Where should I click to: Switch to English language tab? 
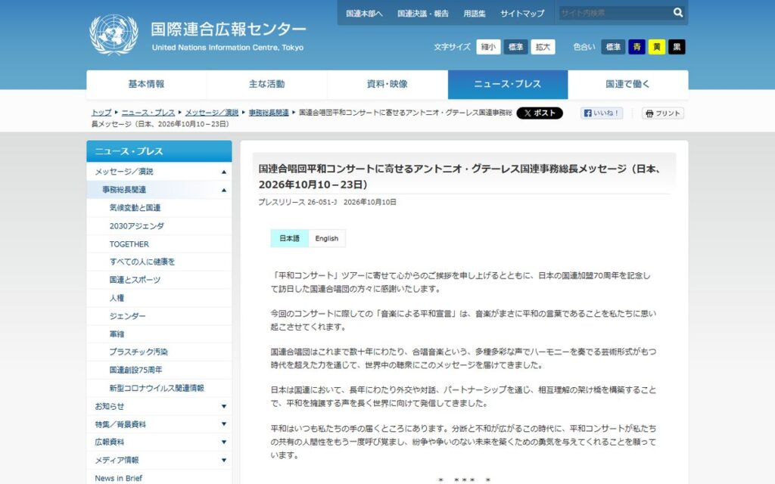point(327,238)
